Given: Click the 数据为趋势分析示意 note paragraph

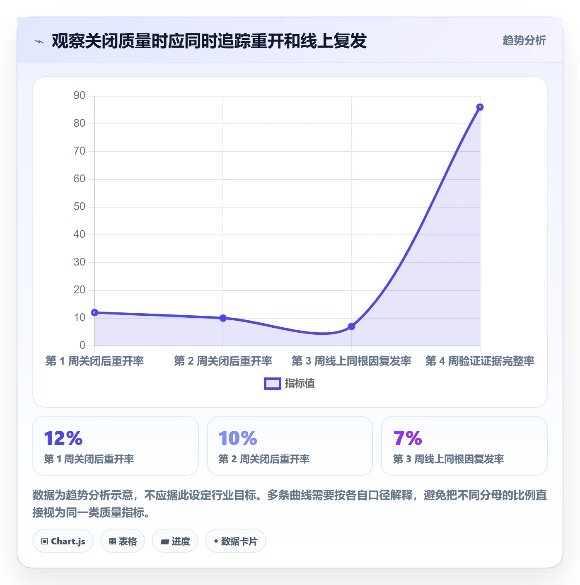Looking at the screenshot, I should pyautogui.click(x=290, y=504).
